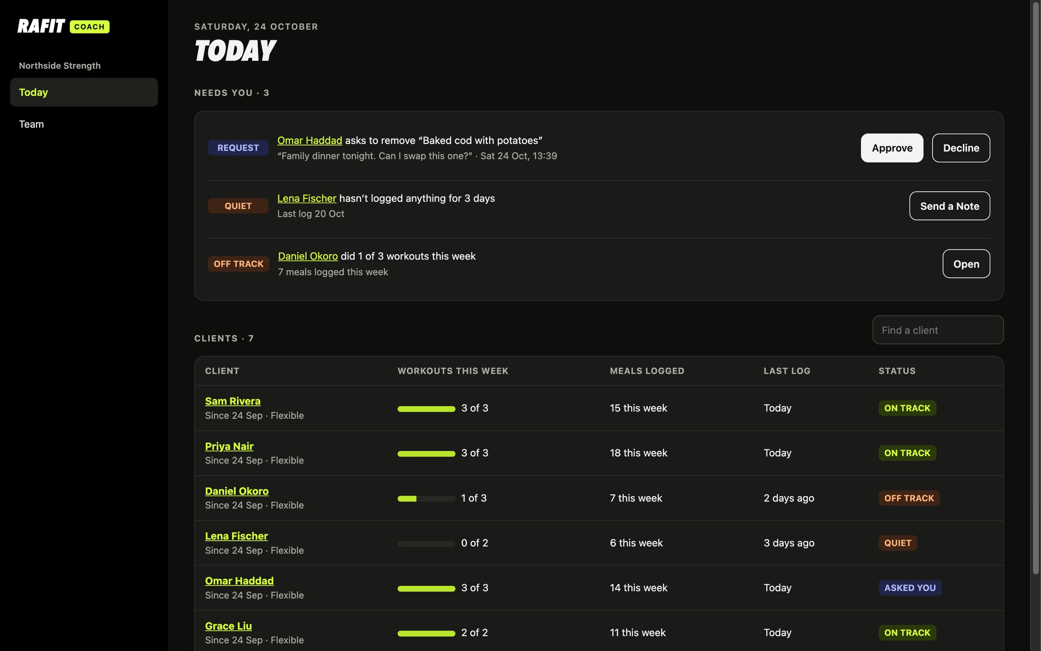Open the Team sidebar item
Viewport: 1041px width, 651px height.
(84, 124)
